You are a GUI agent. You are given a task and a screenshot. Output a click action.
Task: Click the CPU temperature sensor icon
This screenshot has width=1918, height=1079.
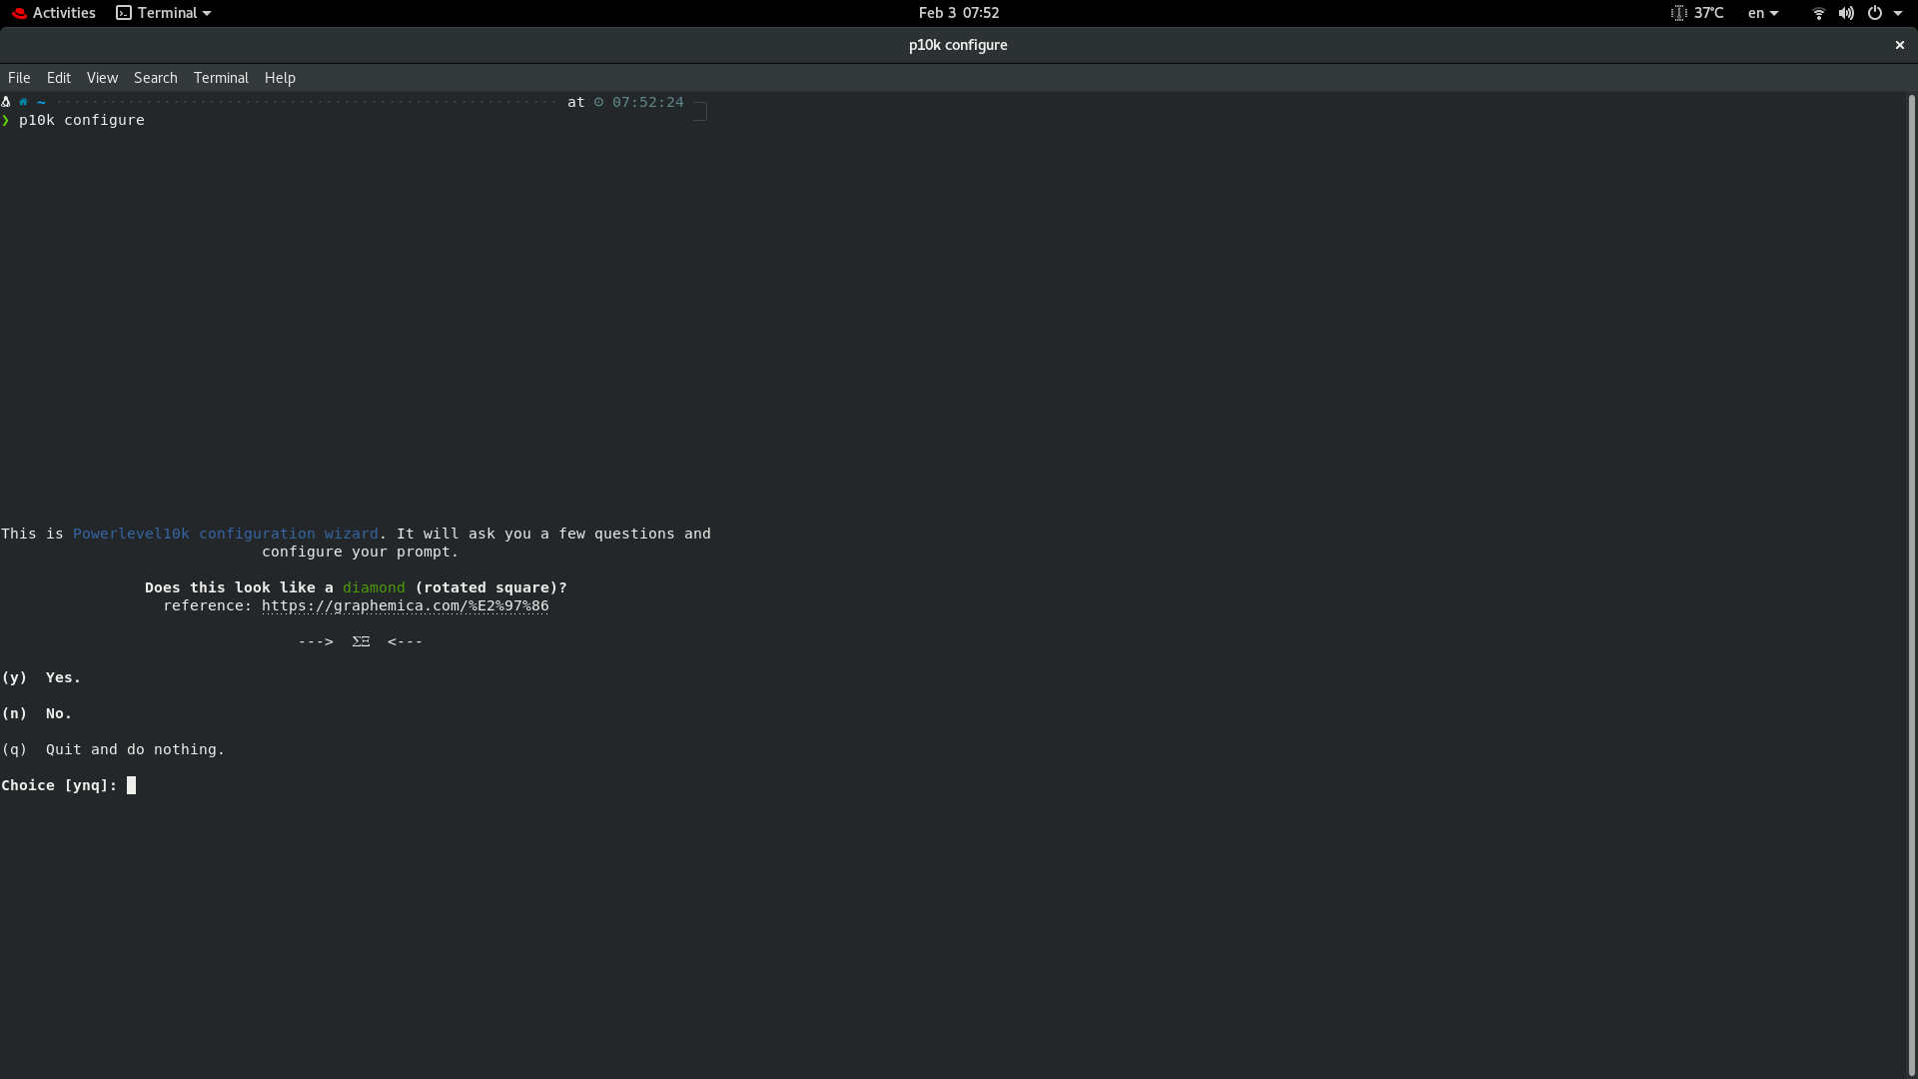click(x=1678, y=13)
